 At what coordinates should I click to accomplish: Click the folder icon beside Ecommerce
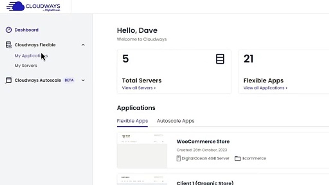tap(238, 159)
